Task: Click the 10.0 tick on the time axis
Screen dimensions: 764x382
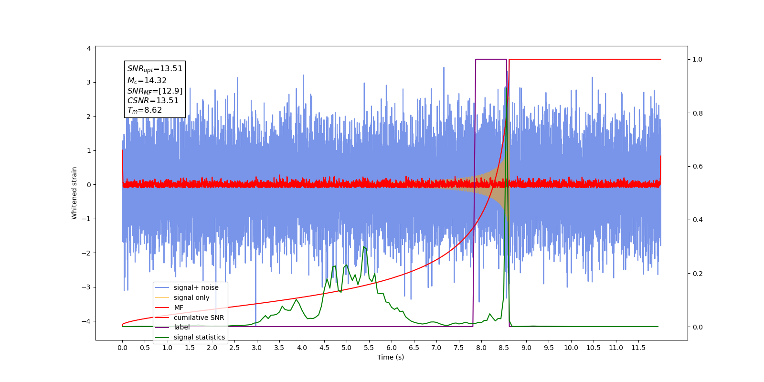Action: [x=571, y=348]
